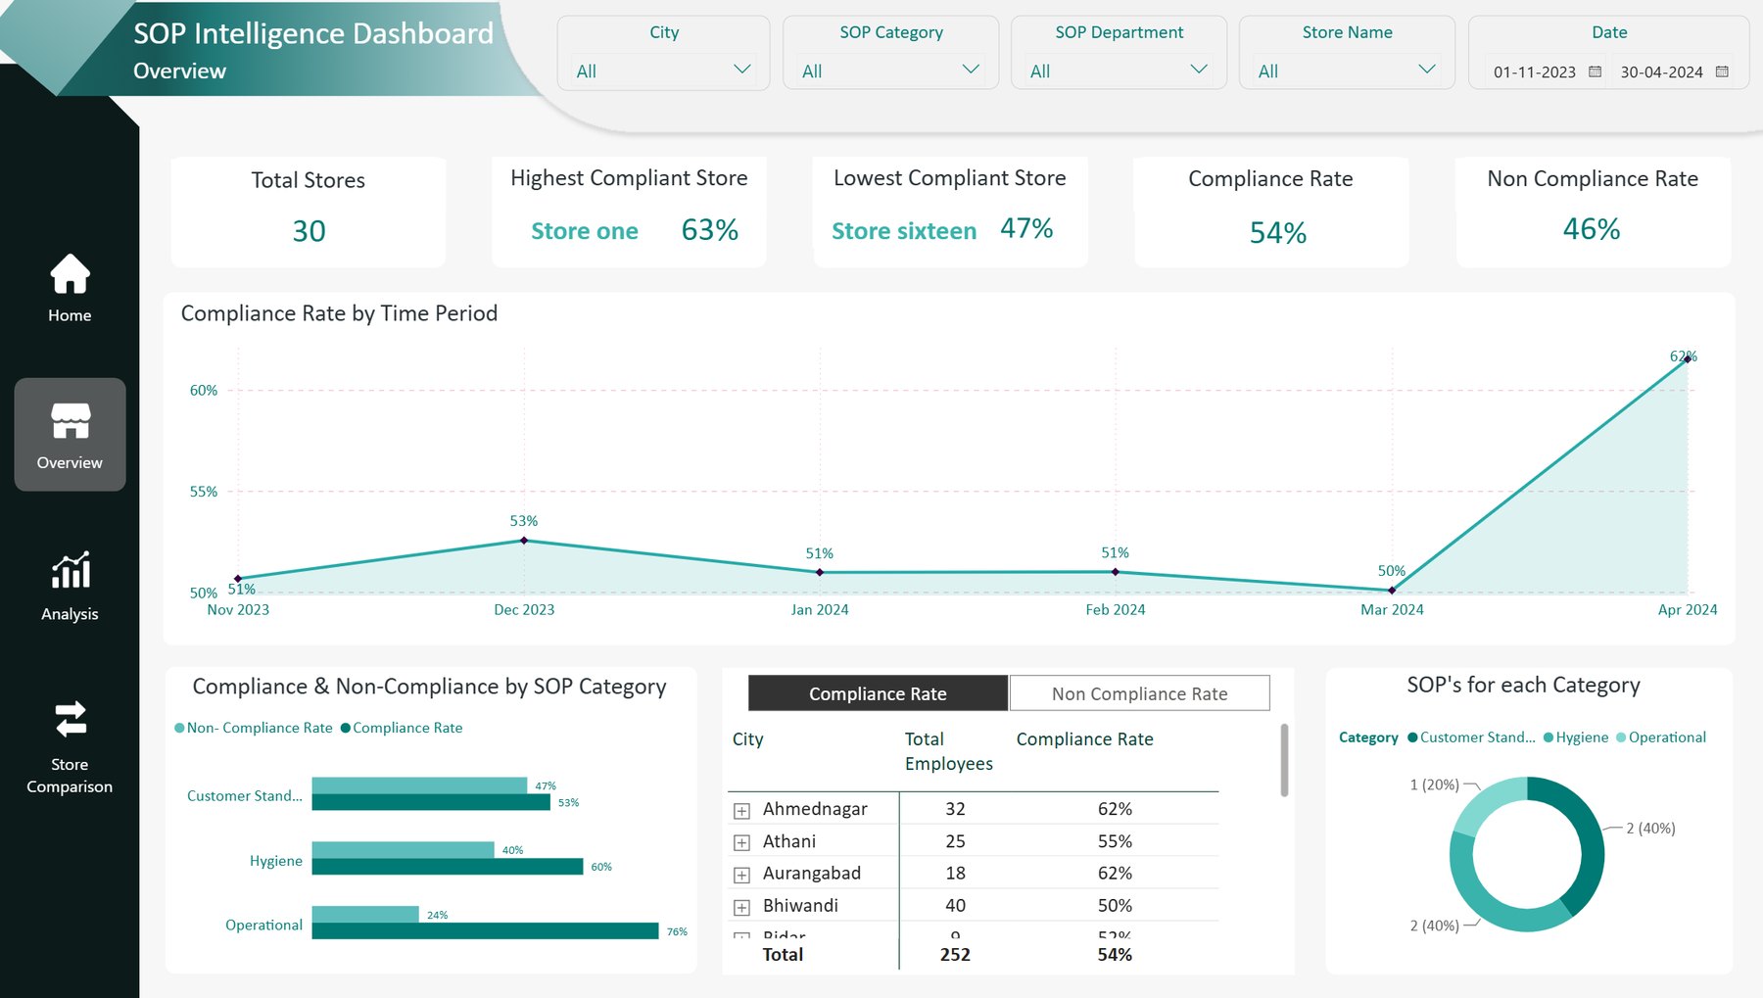The image size is (1763, 998).
Task: Click the Total Stores value 30
Action: point(309,231)
